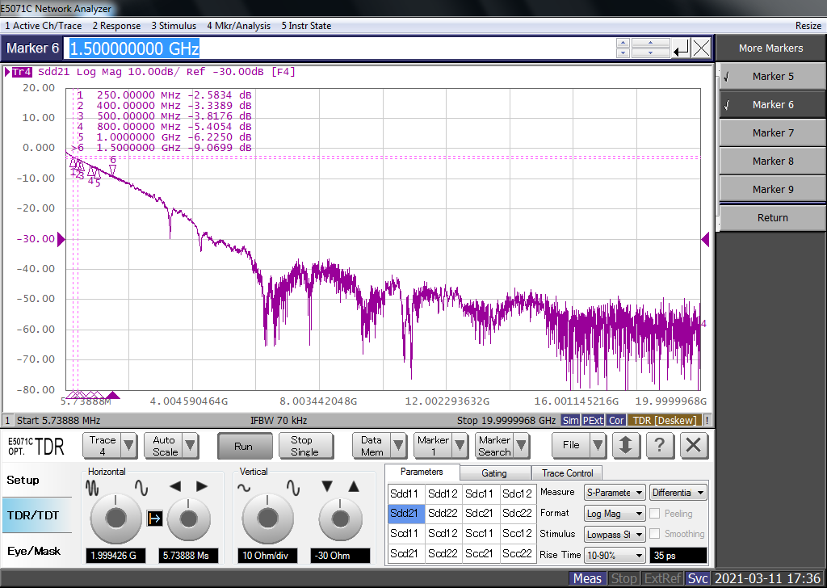This screenshot has width=827, height=588.
Task: Open the Stimulus Lowpass dropdown
Action: point(615,534)
